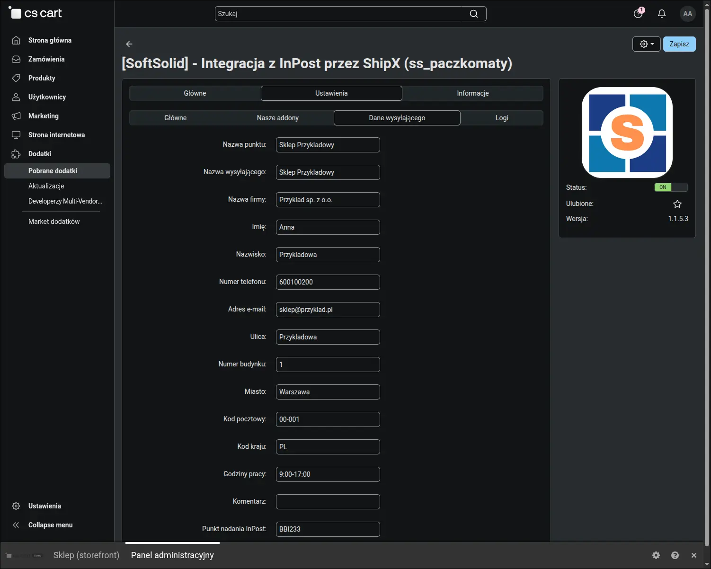Click the Miasto field with Warszawa
711x569 pixels.
point(328,392)
